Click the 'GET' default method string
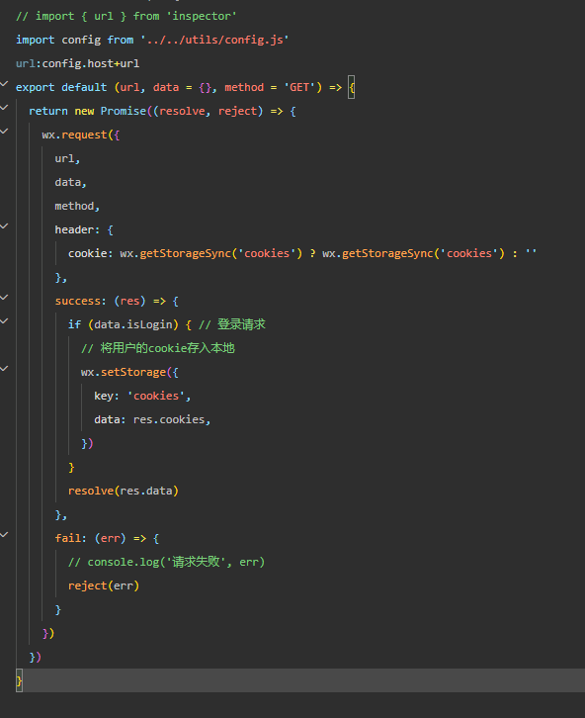Screen dimensions: 585x718 [x=299, y=87]
